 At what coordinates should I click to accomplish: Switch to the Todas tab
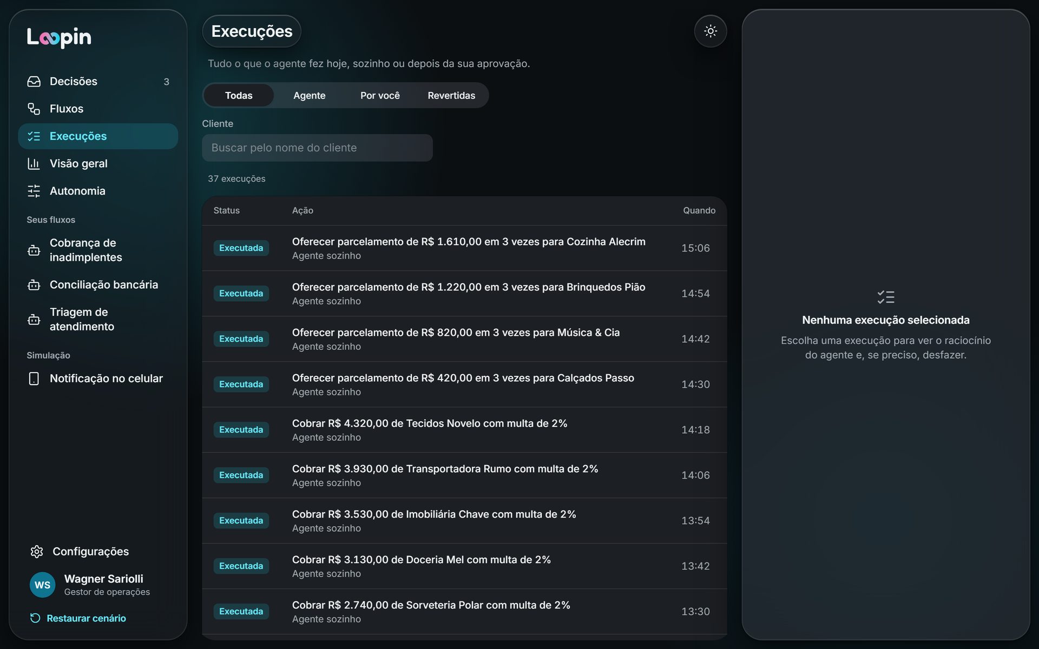pyautogui.click(x=239, y=95)
